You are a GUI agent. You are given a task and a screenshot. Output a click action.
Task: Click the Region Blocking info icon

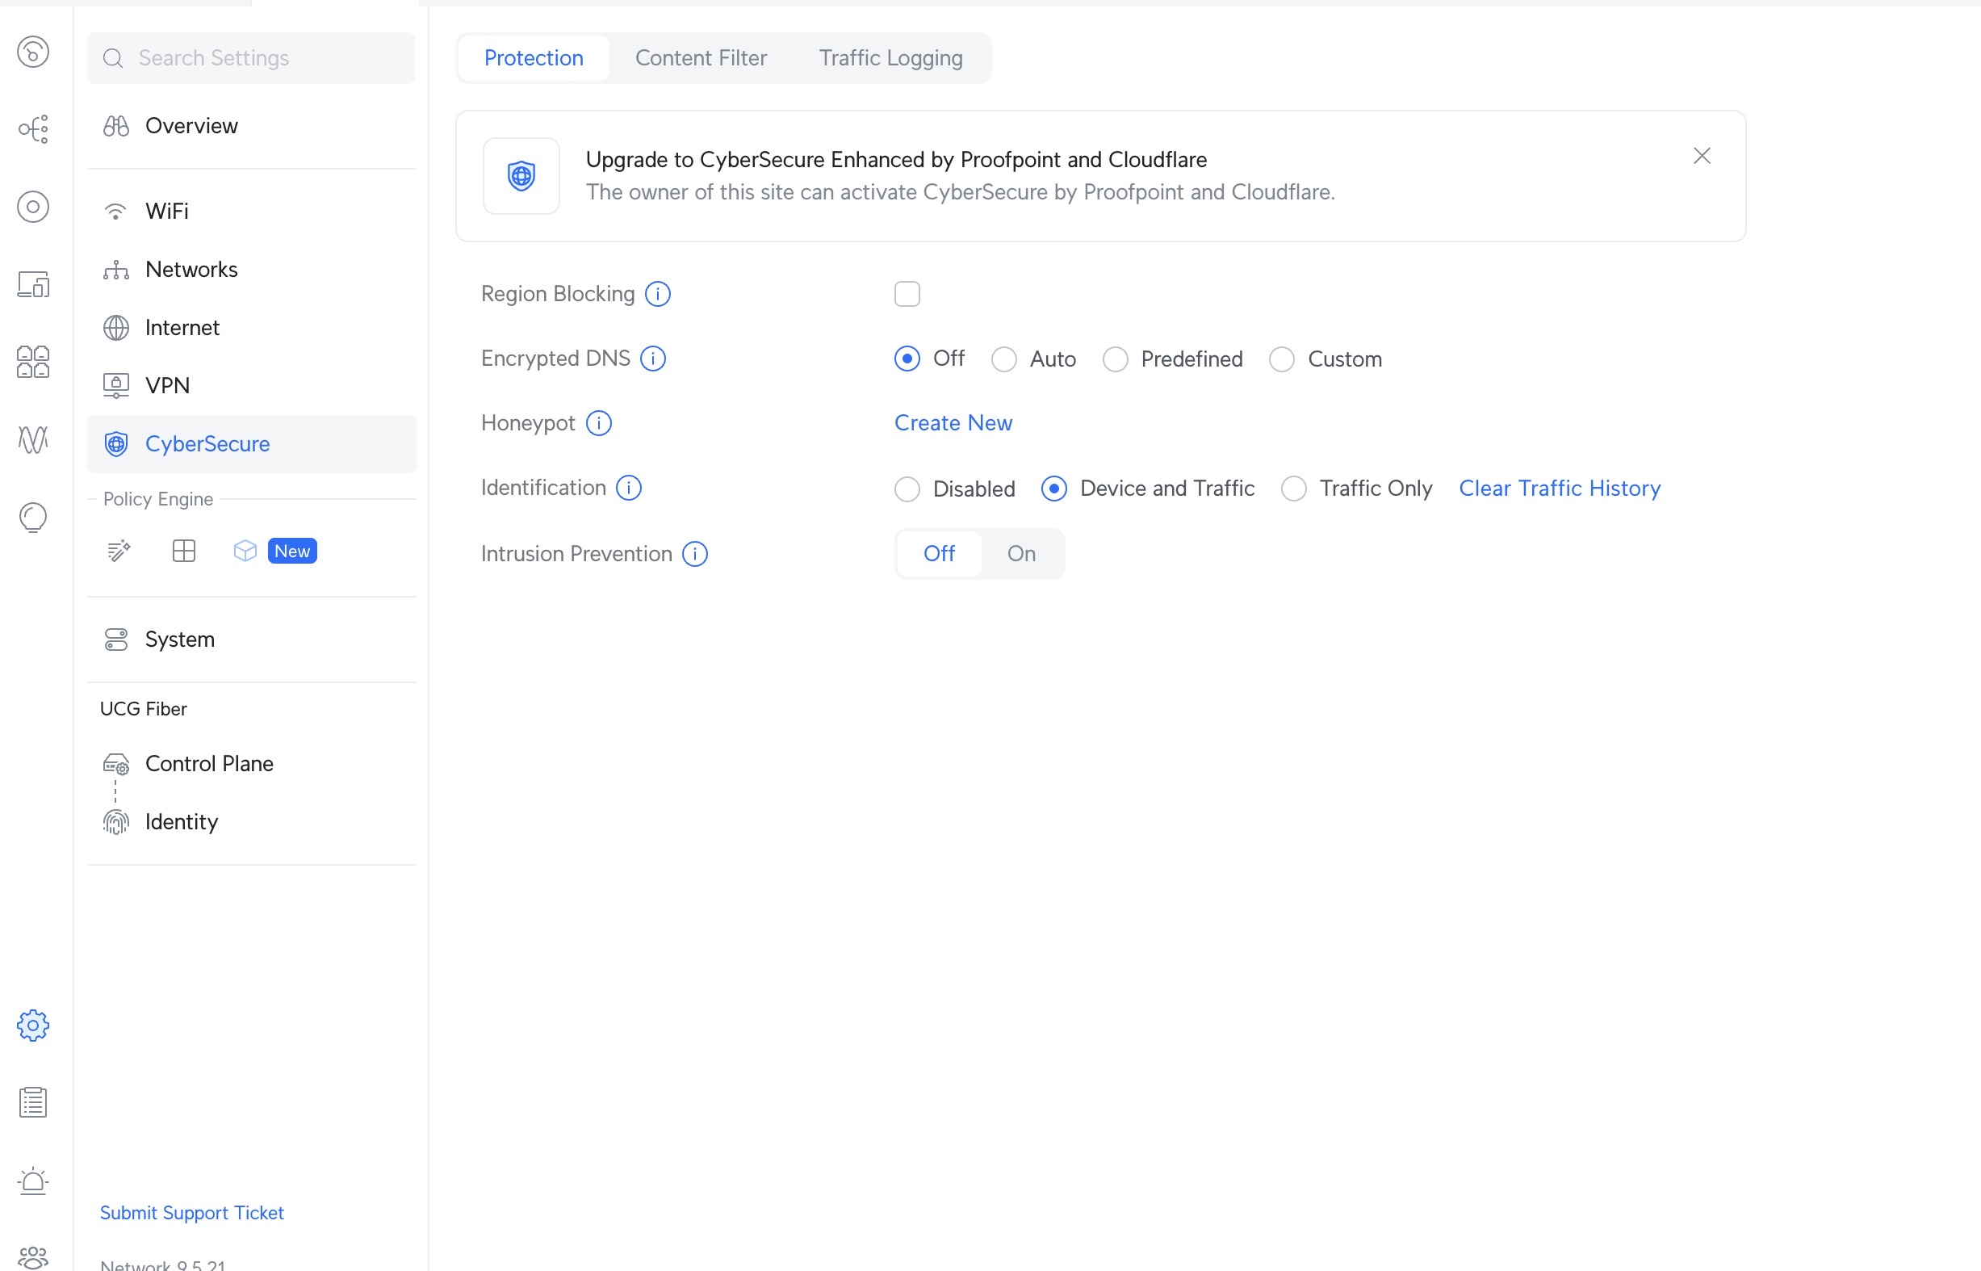pyautogui.click(x=658, y=294)
